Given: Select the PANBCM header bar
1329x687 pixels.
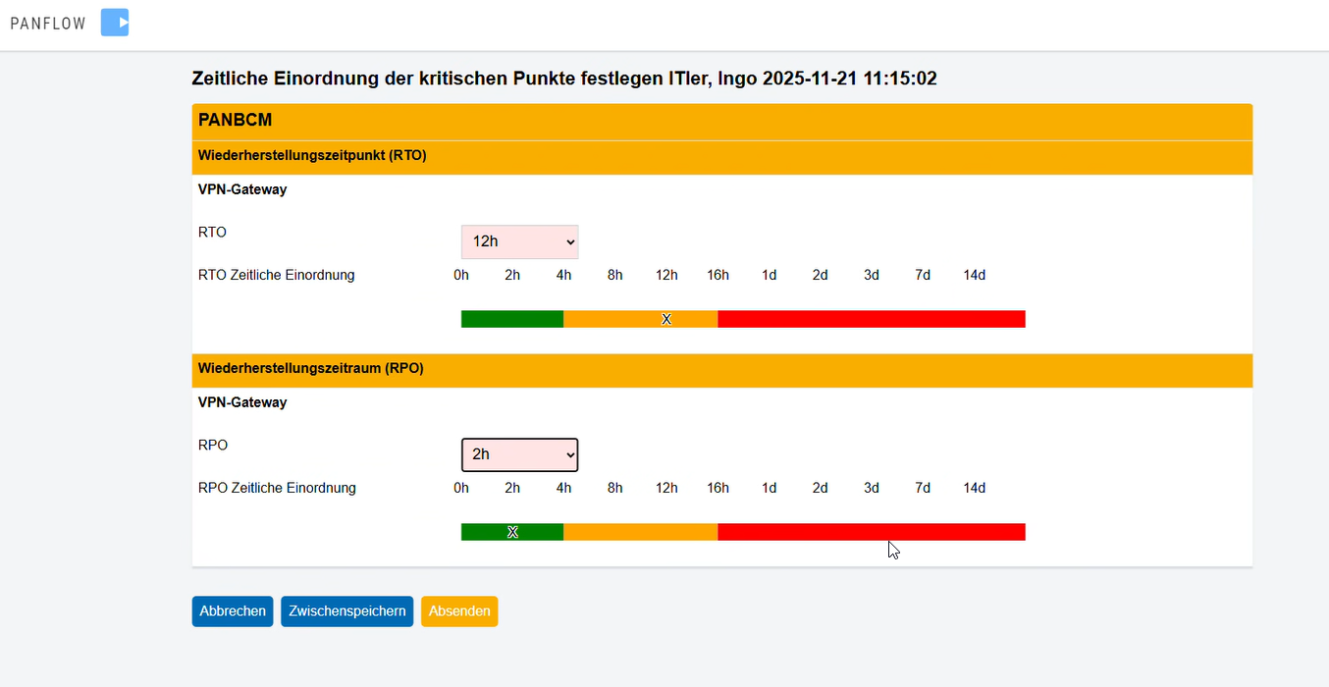Looking at the screenshot, I should (721, 121).
